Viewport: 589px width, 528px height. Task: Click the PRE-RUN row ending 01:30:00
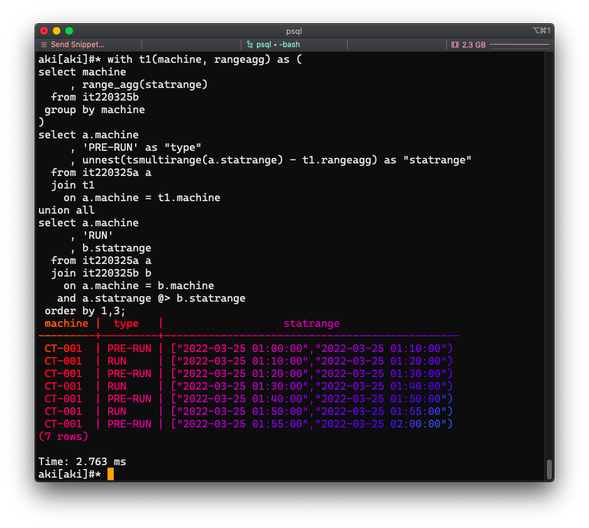click(x=248, y=373)
